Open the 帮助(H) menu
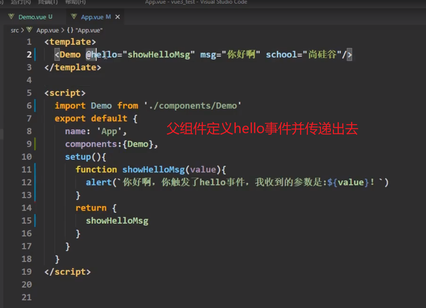426x308 pixels. [x=75, y=2]
